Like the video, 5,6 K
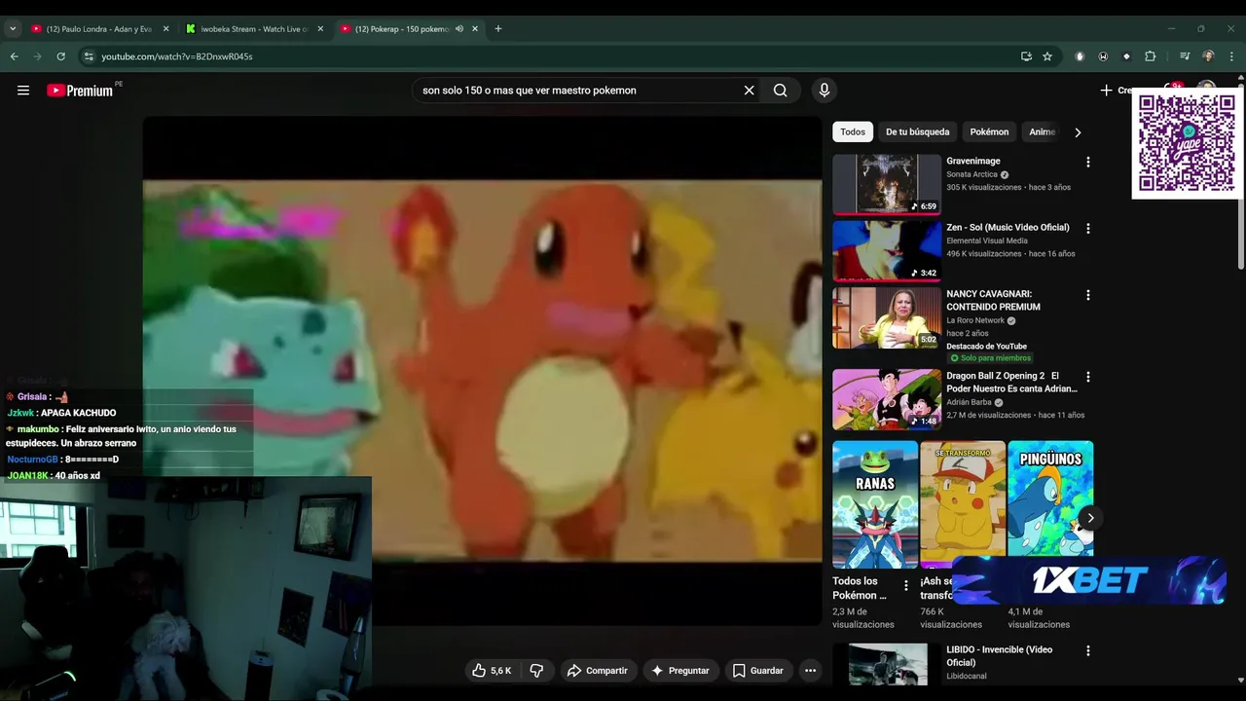 point(493,671)
